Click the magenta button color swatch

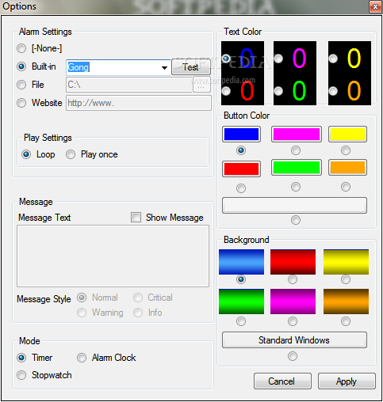(x=297, y=134)
